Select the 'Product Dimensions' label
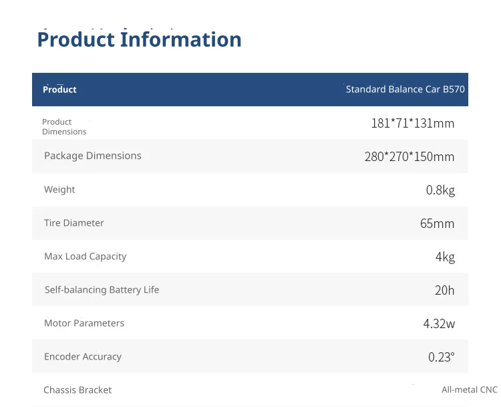Viewport: 501px width, 407px height. (64, 126)
